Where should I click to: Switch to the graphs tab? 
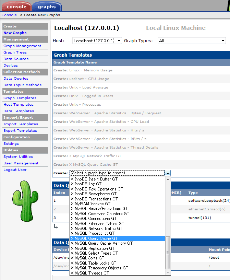coord(47,7)
